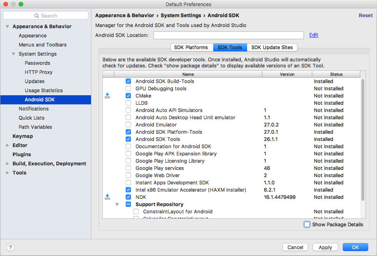Open the Updates settings page

point(35,81)
